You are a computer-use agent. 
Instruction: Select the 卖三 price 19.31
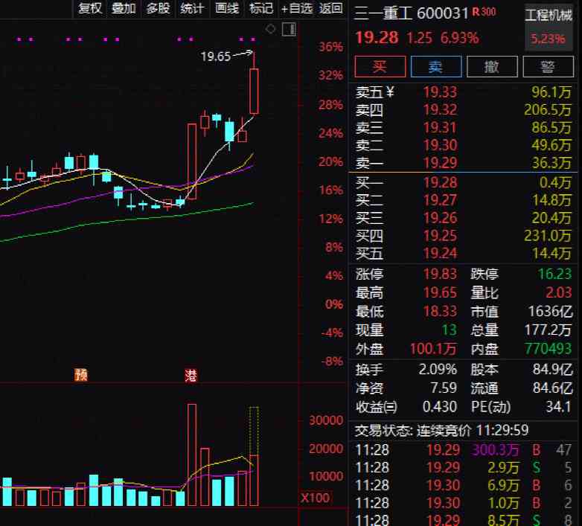[x=440, y=127]
